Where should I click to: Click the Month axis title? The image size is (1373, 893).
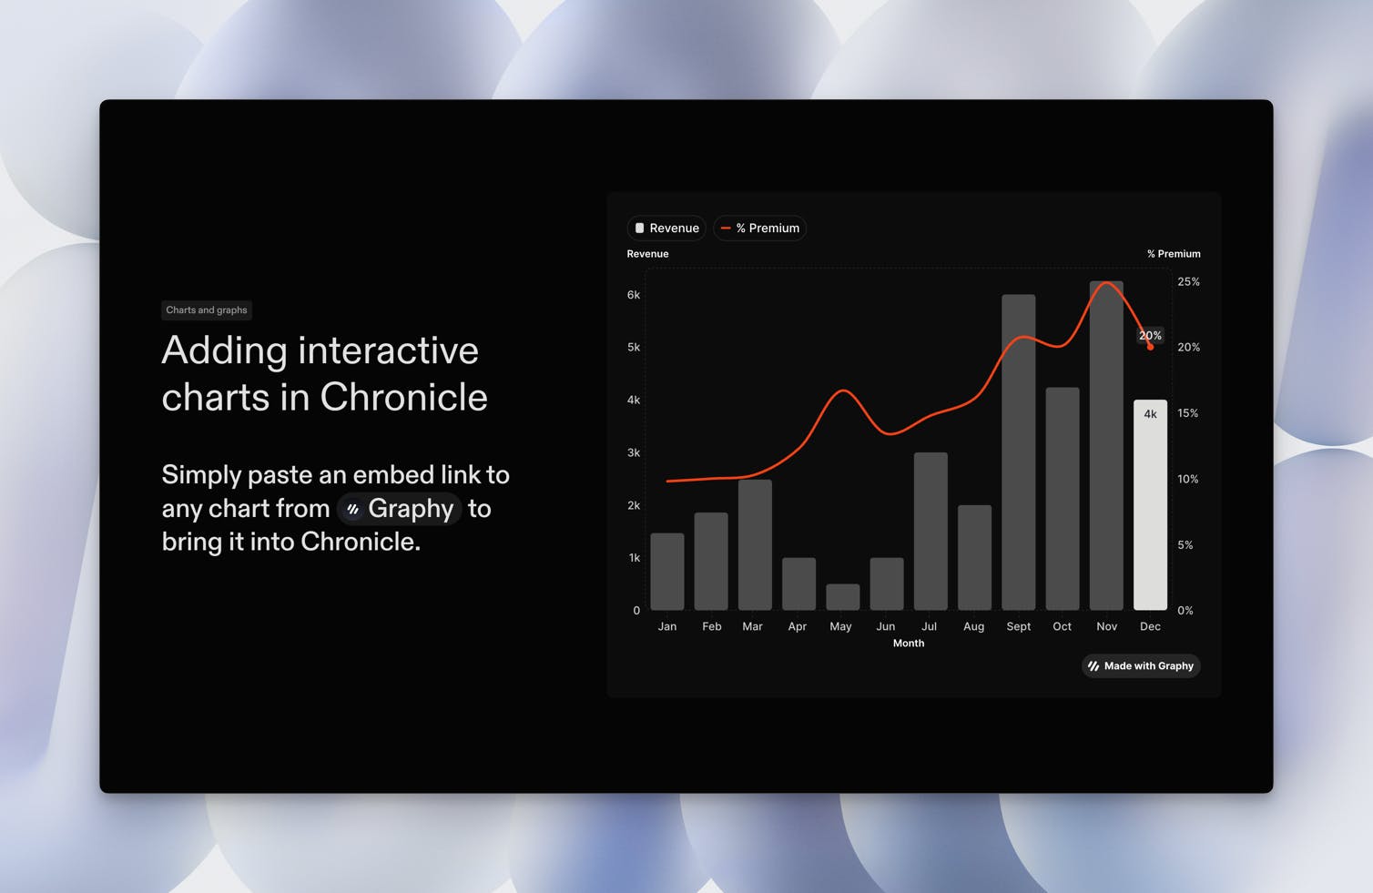pyautogui.click(x=909, y=644)
